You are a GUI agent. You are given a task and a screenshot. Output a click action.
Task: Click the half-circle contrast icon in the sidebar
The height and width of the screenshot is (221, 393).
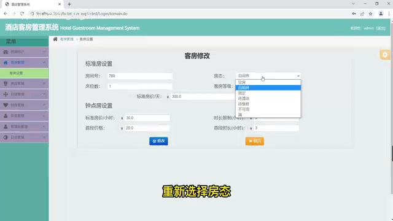coord(6,138)
